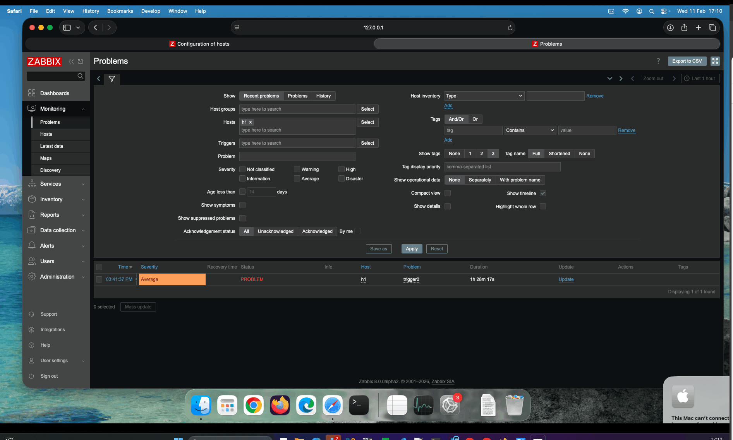The width and height of the screenshot is (733, 440).
Task: Tick the Show suppressed problems checkbox
Action: coord(242,218)
